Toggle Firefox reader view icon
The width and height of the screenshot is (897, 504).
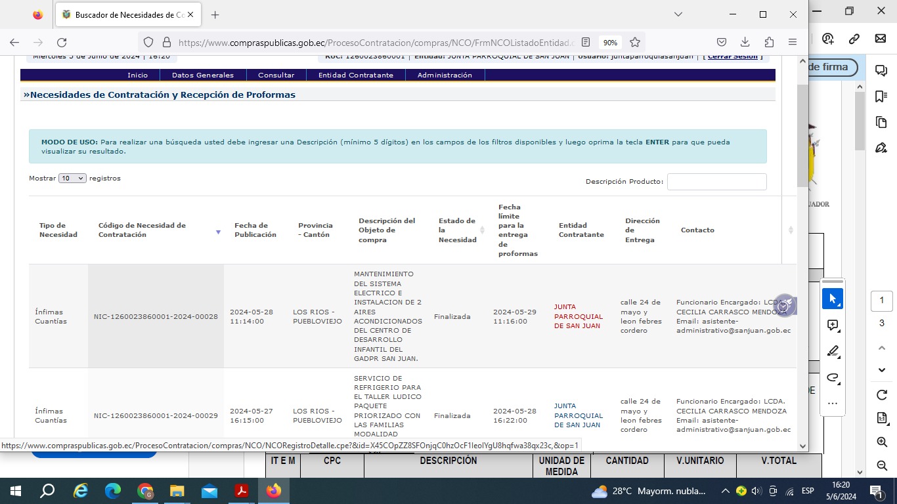point(586,42)
